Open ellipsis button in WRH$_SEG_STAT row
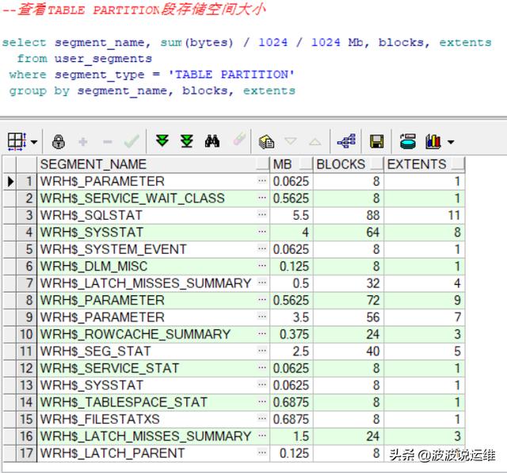507x473 pixels. tap(262, 350)
